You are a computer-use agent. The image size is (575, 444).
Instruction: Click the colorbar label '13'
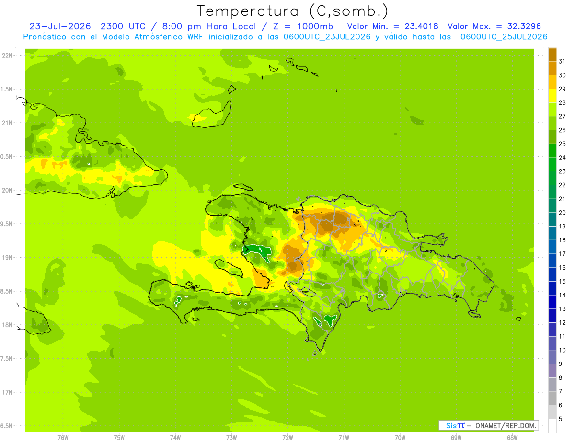click(562, 308)
